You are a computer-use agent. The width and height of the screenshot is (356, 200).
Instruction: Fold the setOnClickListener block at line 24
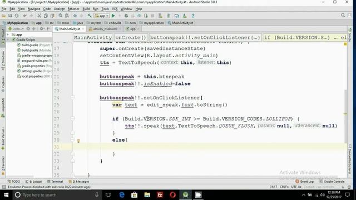coord(73,98)
